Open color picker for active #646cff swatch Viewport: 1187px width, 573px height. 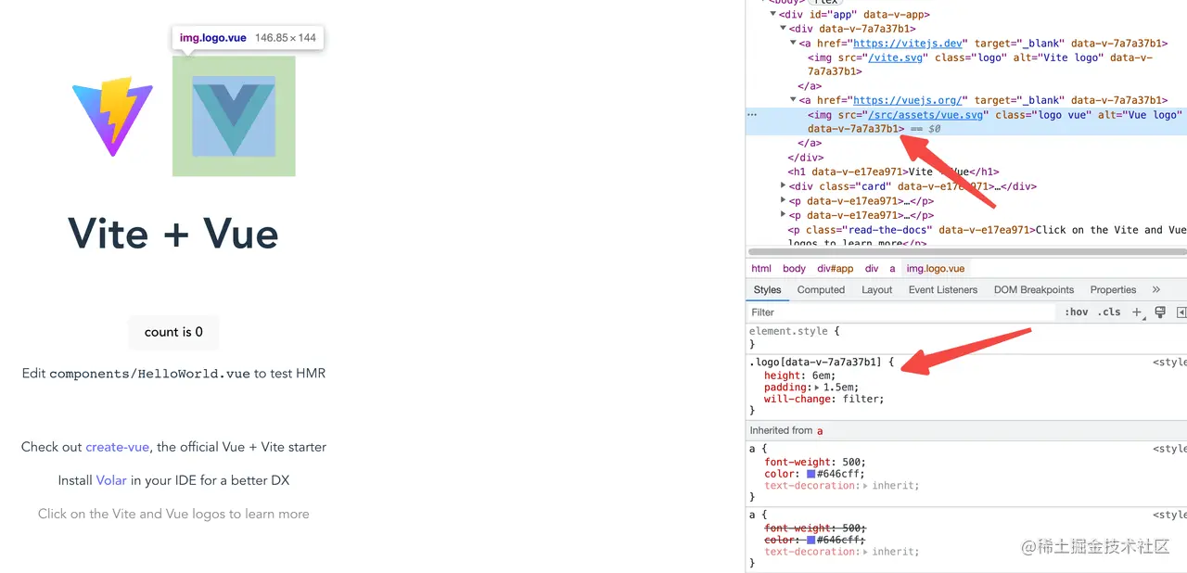[x=810, y=474]
